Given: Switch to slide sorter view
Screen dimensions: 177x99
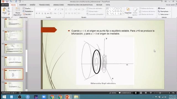Looking at the screenshot, I should coord(141,93).
